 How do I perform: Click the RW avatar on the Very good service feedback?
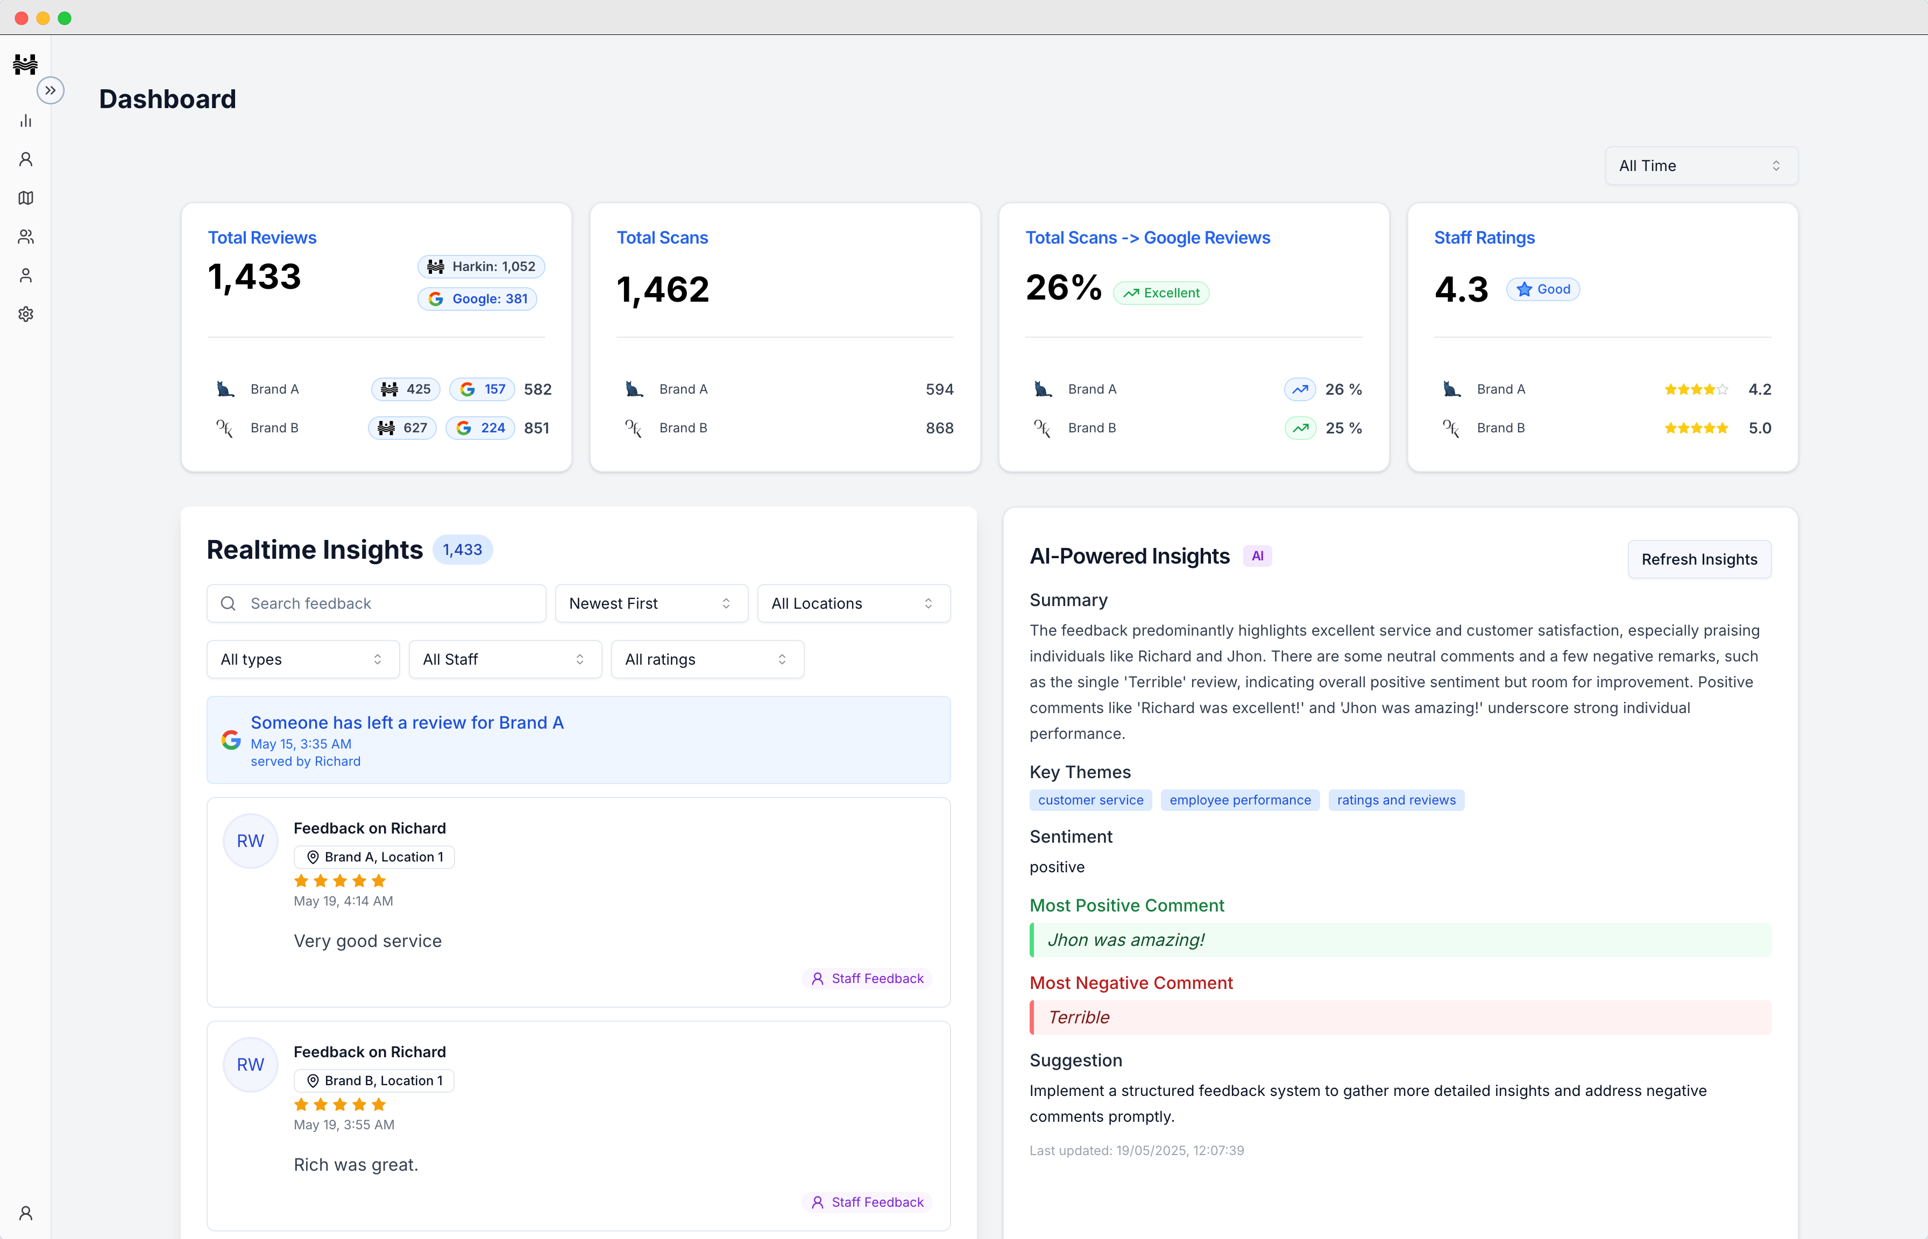point(250,841)
